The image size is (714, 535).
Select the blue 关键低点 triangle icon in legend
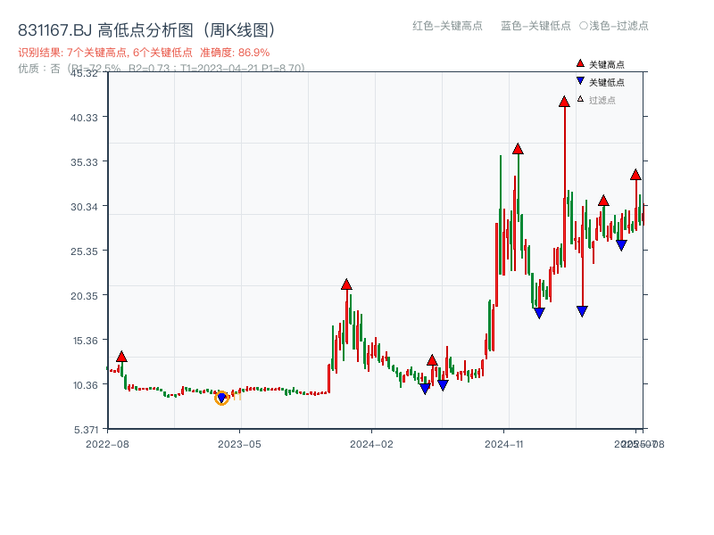(x=578, y=79)
